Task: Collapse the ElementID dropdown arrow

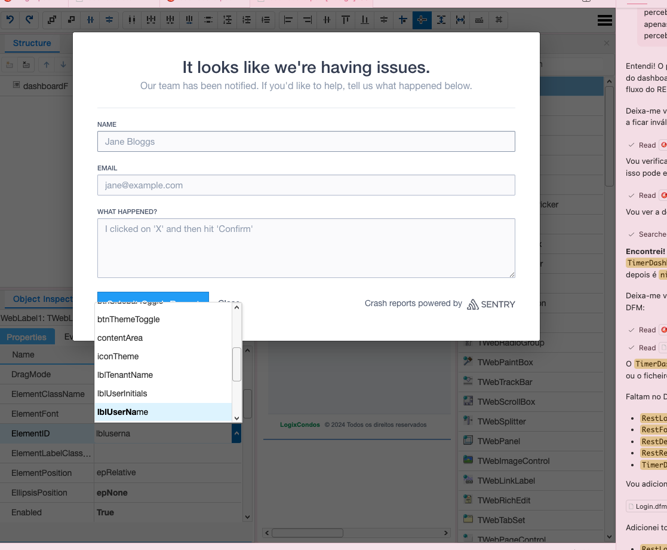Action: tap(236, 433)
